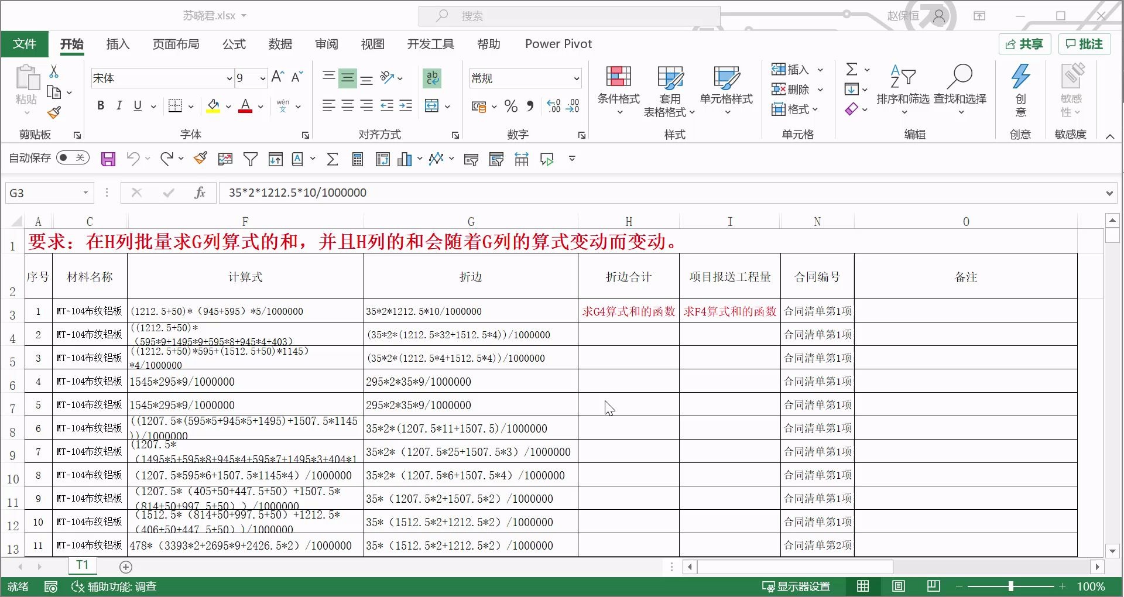
Task: Open 条件格式 conditional formatting
Action: pyautogui.click(x=618, y=91)
